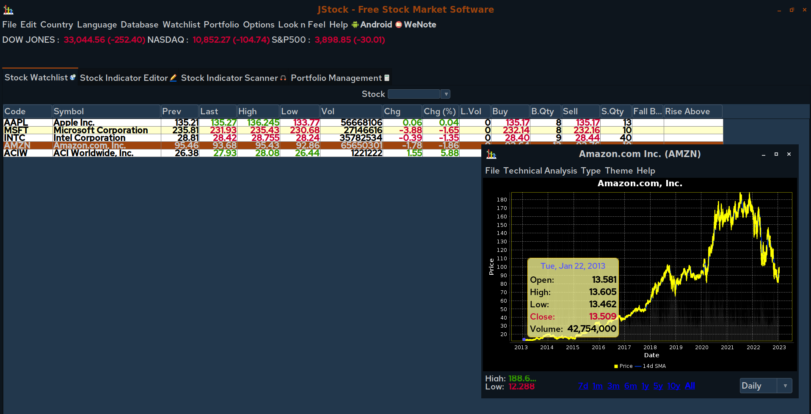Show the 3m chart range
The width and height of the screenshot is (811, 414).
(x=613, y=386)
